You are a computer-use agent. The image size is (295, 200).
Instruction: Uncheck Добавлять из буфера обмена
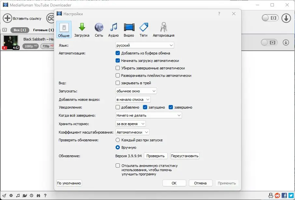coord(117,53)
